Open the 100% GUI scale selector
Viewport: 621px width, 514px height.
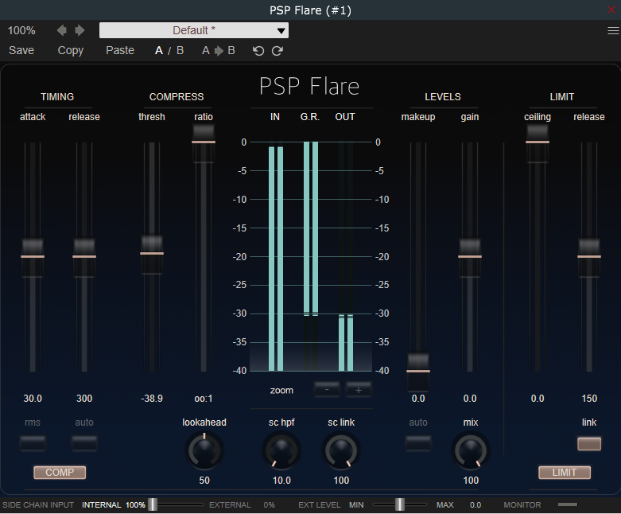click(x=21, y=30)
